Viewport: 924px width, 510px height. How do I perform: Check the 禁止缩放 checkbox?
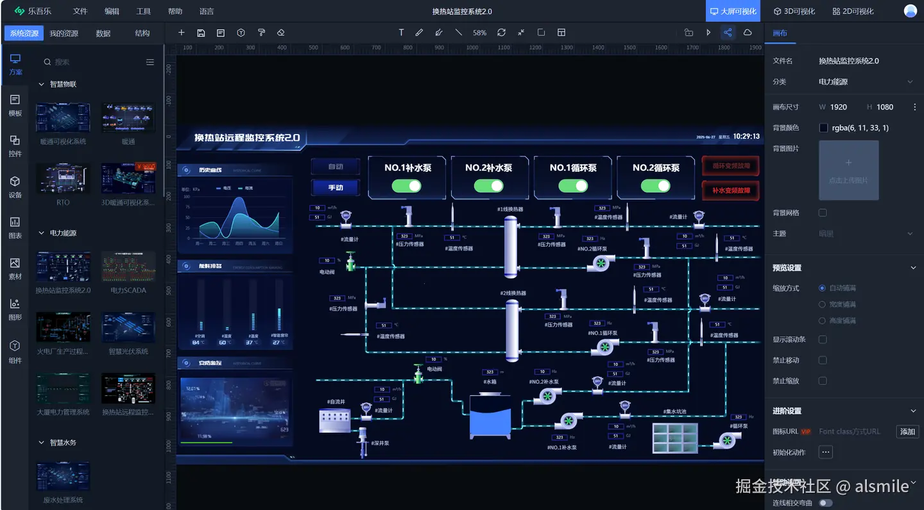click(823, 381)
